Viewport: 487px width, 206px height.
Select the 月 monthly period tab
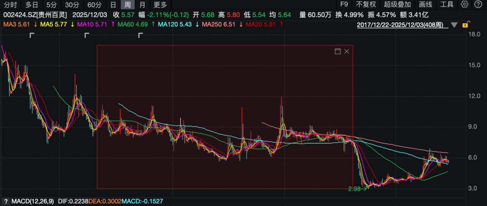tap(142, 4)
